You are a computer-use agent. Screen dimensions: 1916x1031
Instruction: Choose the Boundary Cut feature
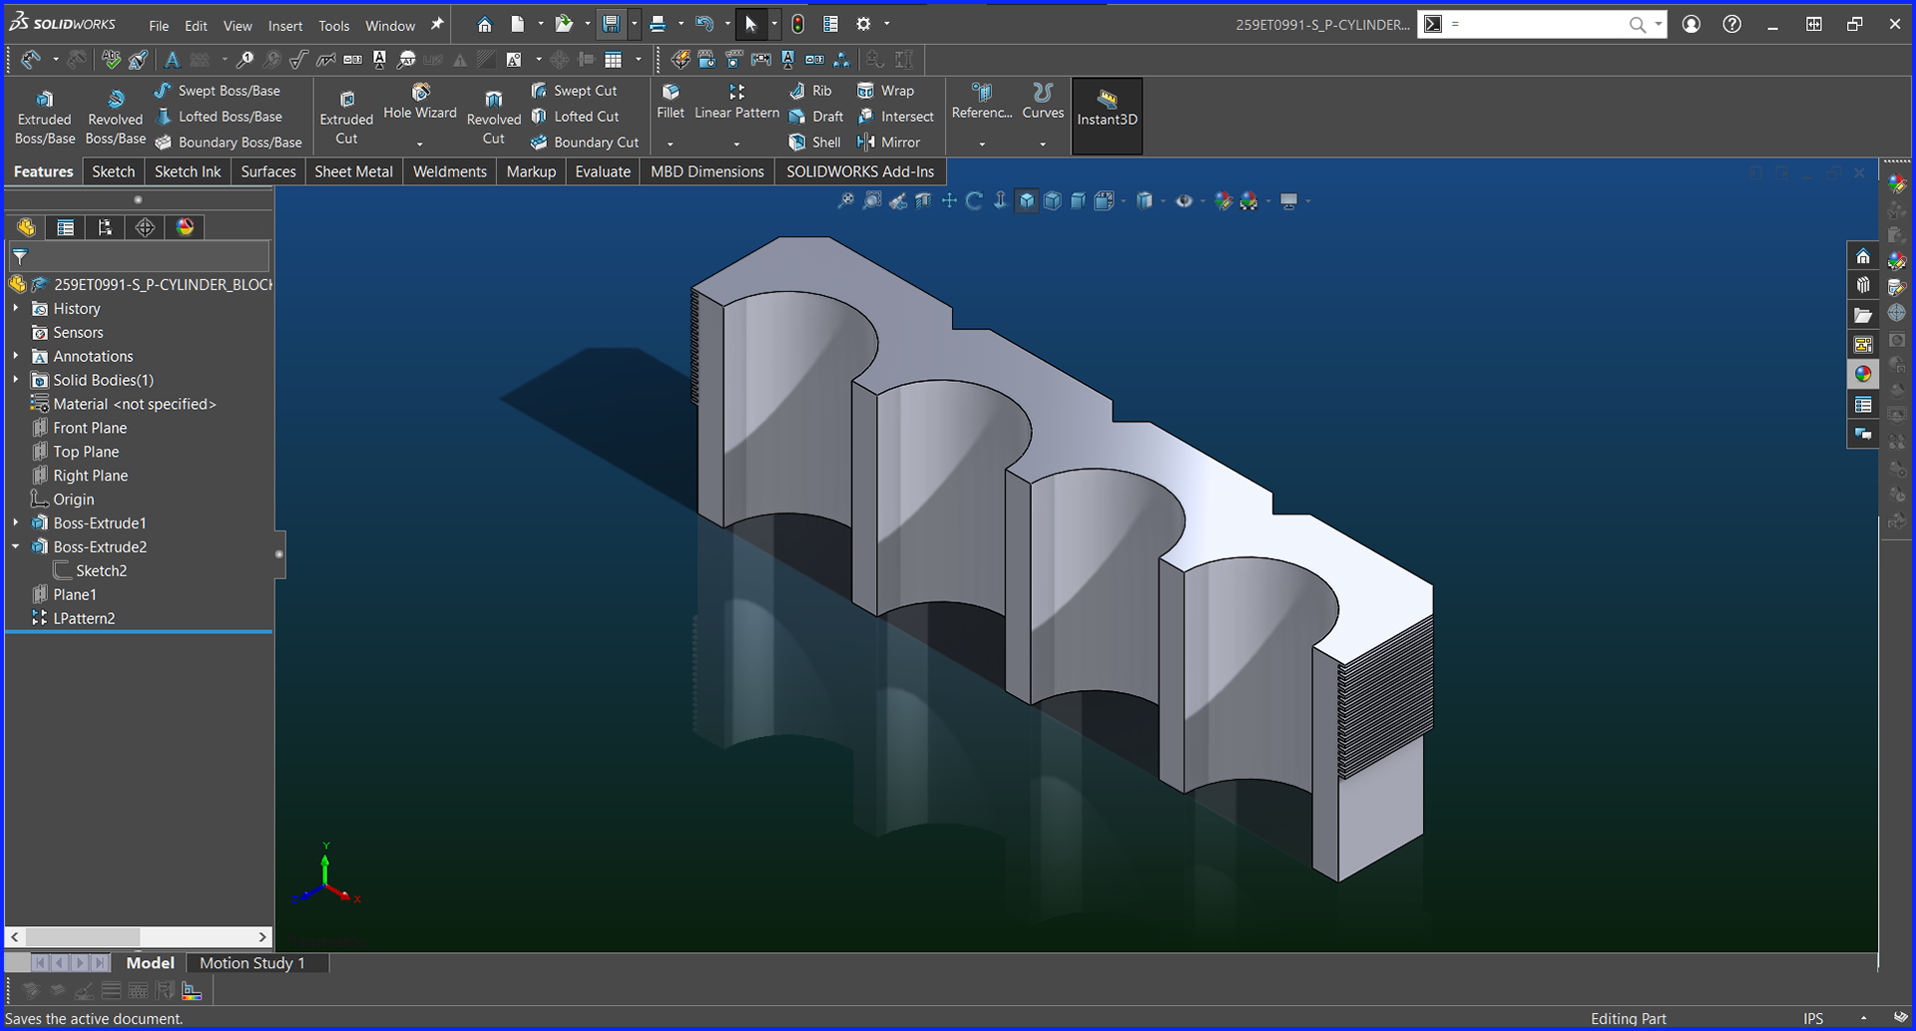(585, 143)
